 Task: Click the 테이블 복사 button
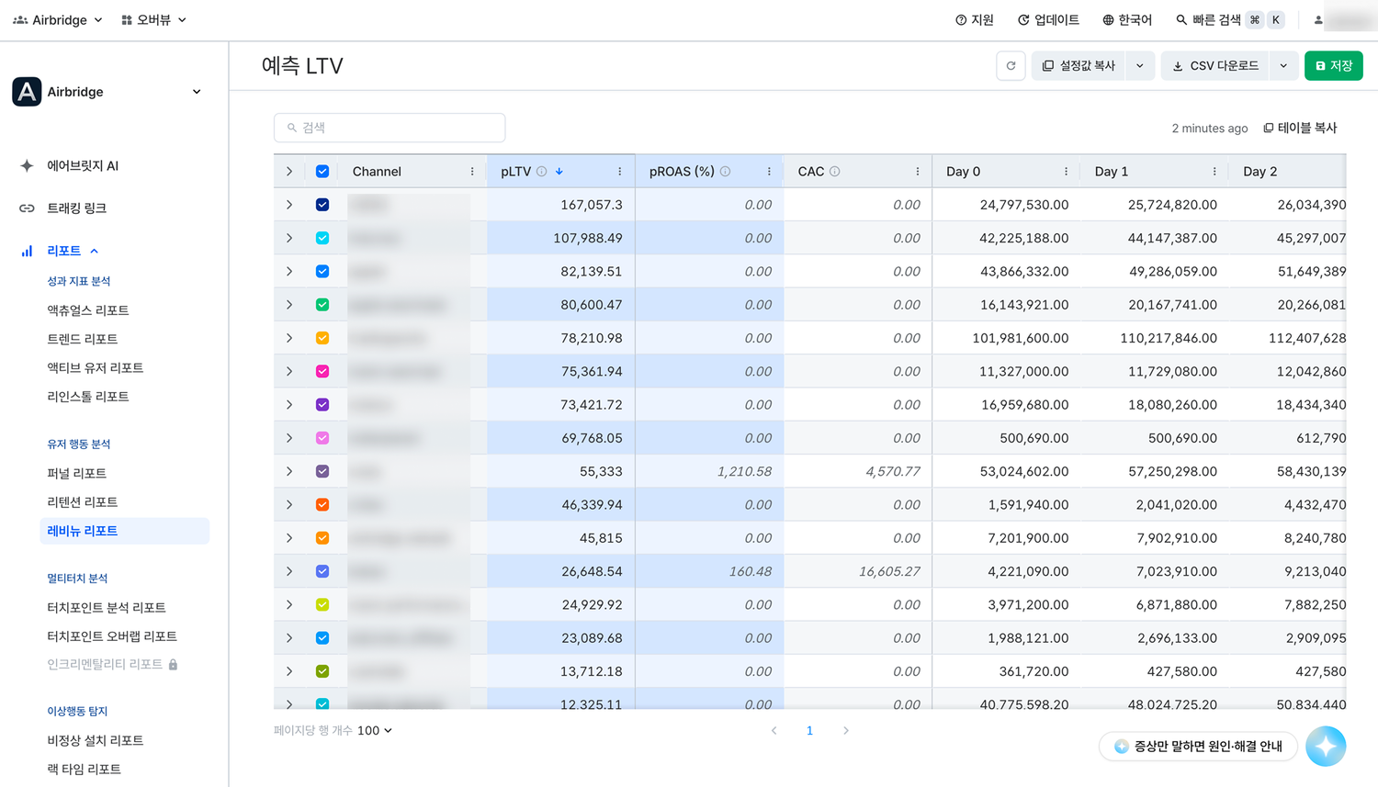[x=1300, y=128]
